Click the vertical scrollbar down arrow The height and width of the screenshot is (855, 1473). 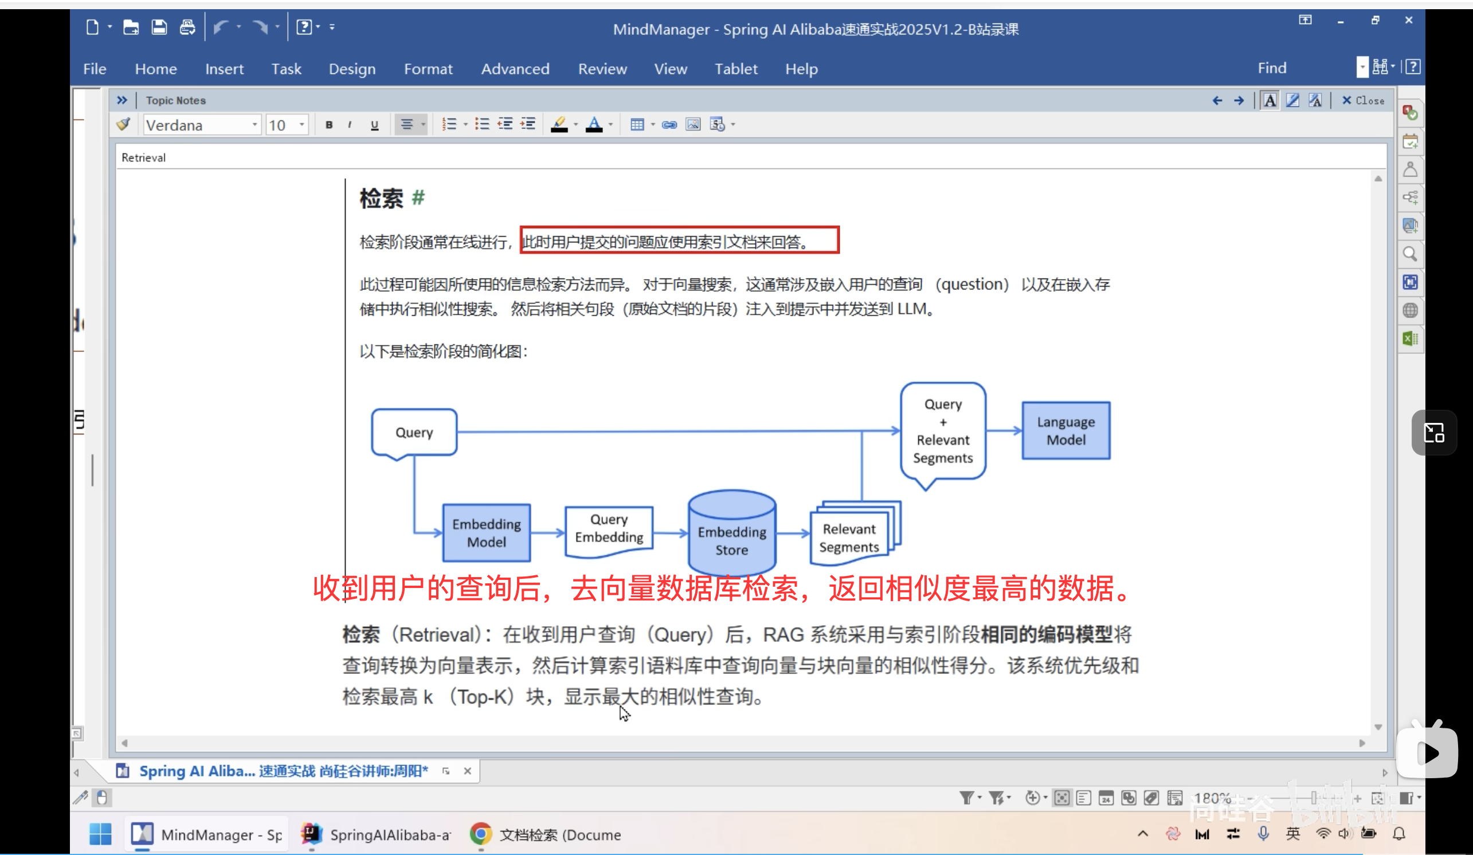pos(1378,727)
